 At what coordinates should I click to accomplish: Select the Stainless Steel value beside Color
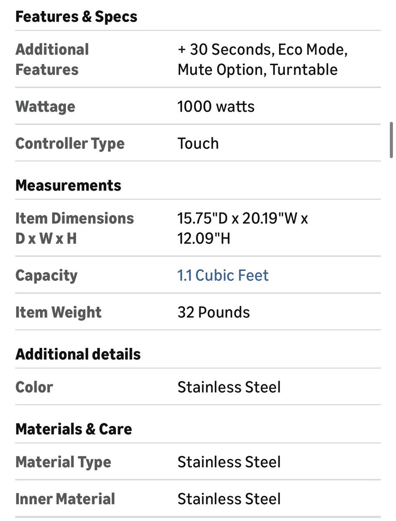229,387
